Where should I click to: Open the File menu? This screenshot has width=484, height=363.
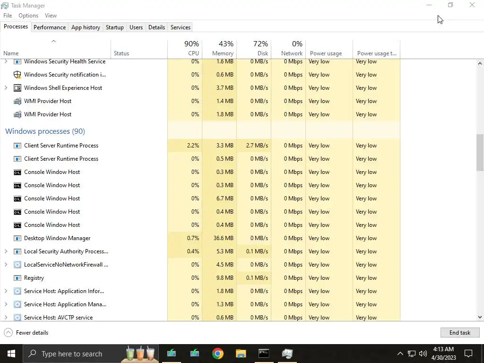(x=8, y=16)
